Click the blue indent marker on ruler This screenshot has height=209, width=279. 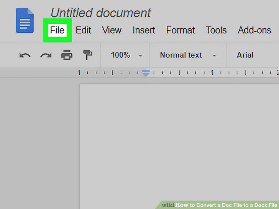coord(146,73)
